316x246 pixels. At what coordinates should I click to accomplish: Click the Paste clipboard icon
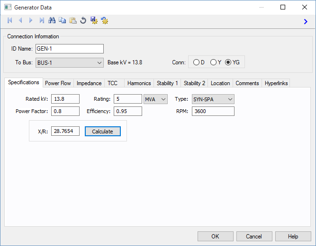click(73, 20)
